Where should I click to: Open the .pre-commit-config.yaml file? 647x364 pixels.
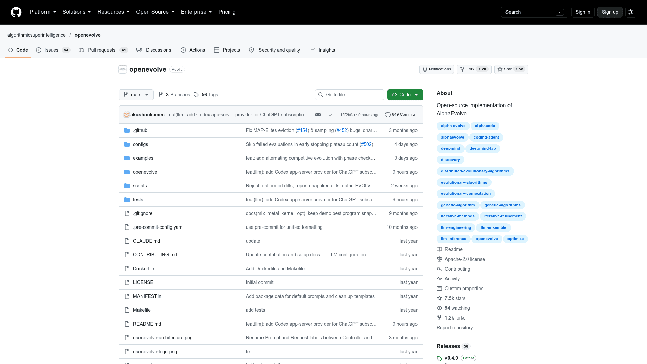point(158,227)
